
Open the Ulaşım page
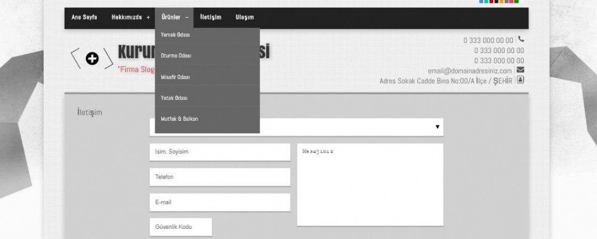[x=244, y=17]
